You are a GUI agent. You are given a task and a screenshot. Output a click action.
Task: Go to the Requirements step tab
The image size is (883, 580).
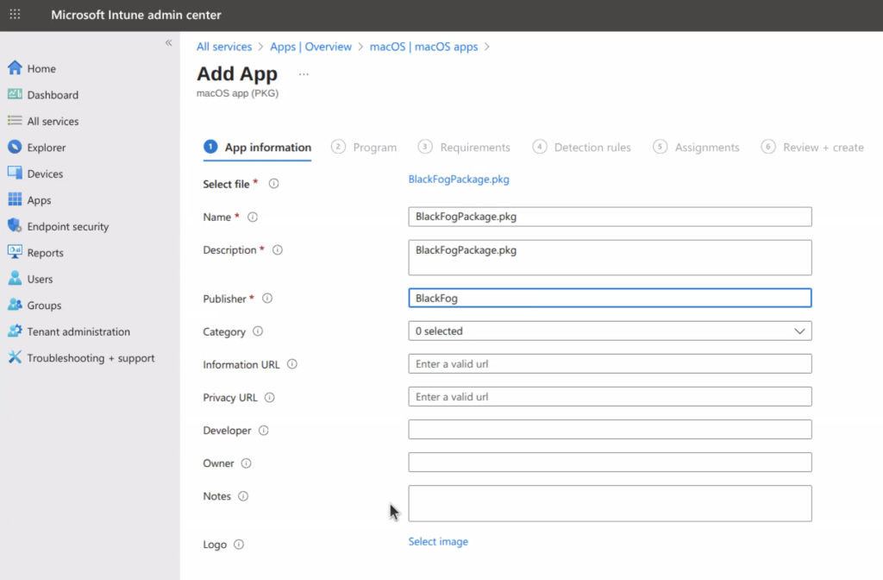pyautogui.click(x=464, y=147)
